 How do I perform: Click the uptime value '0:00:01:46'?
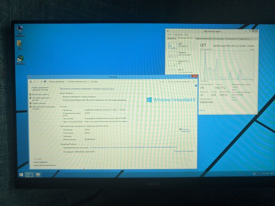206,102
